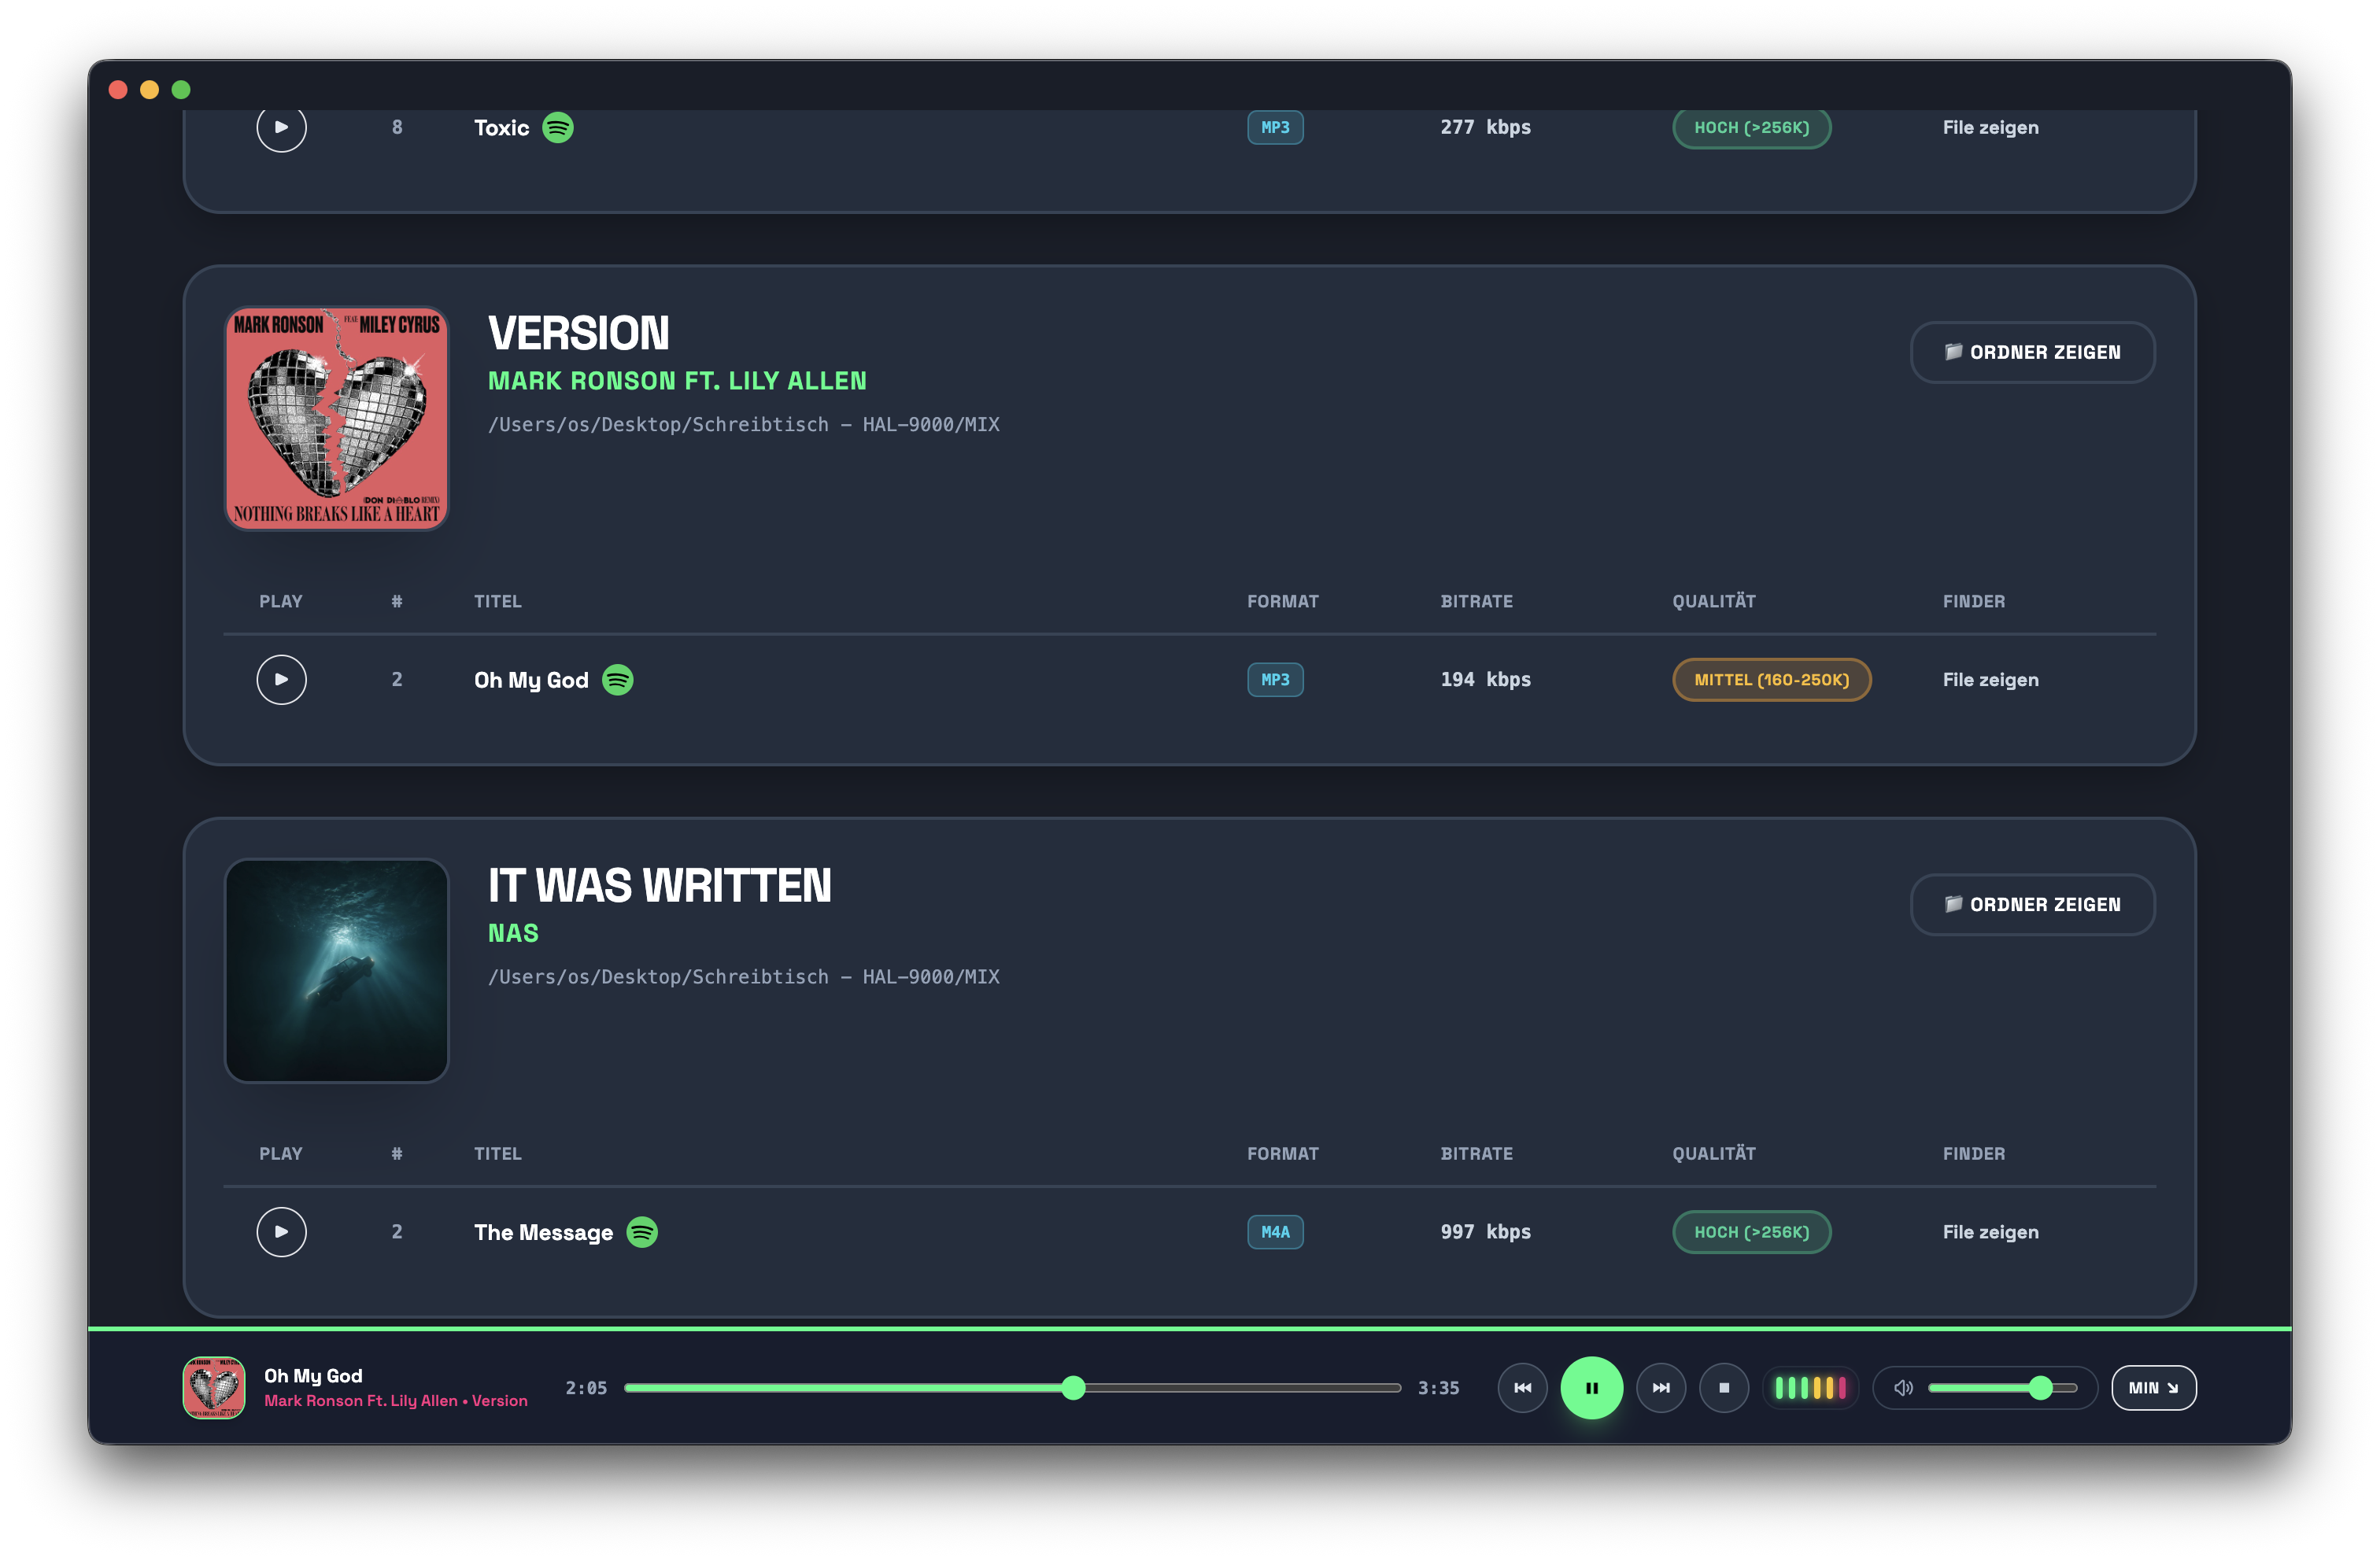The width and height of the screenshot is (2380, 1561).
Task: Mute audio via the speaker icon
Action: (x=1904, y=1388)
